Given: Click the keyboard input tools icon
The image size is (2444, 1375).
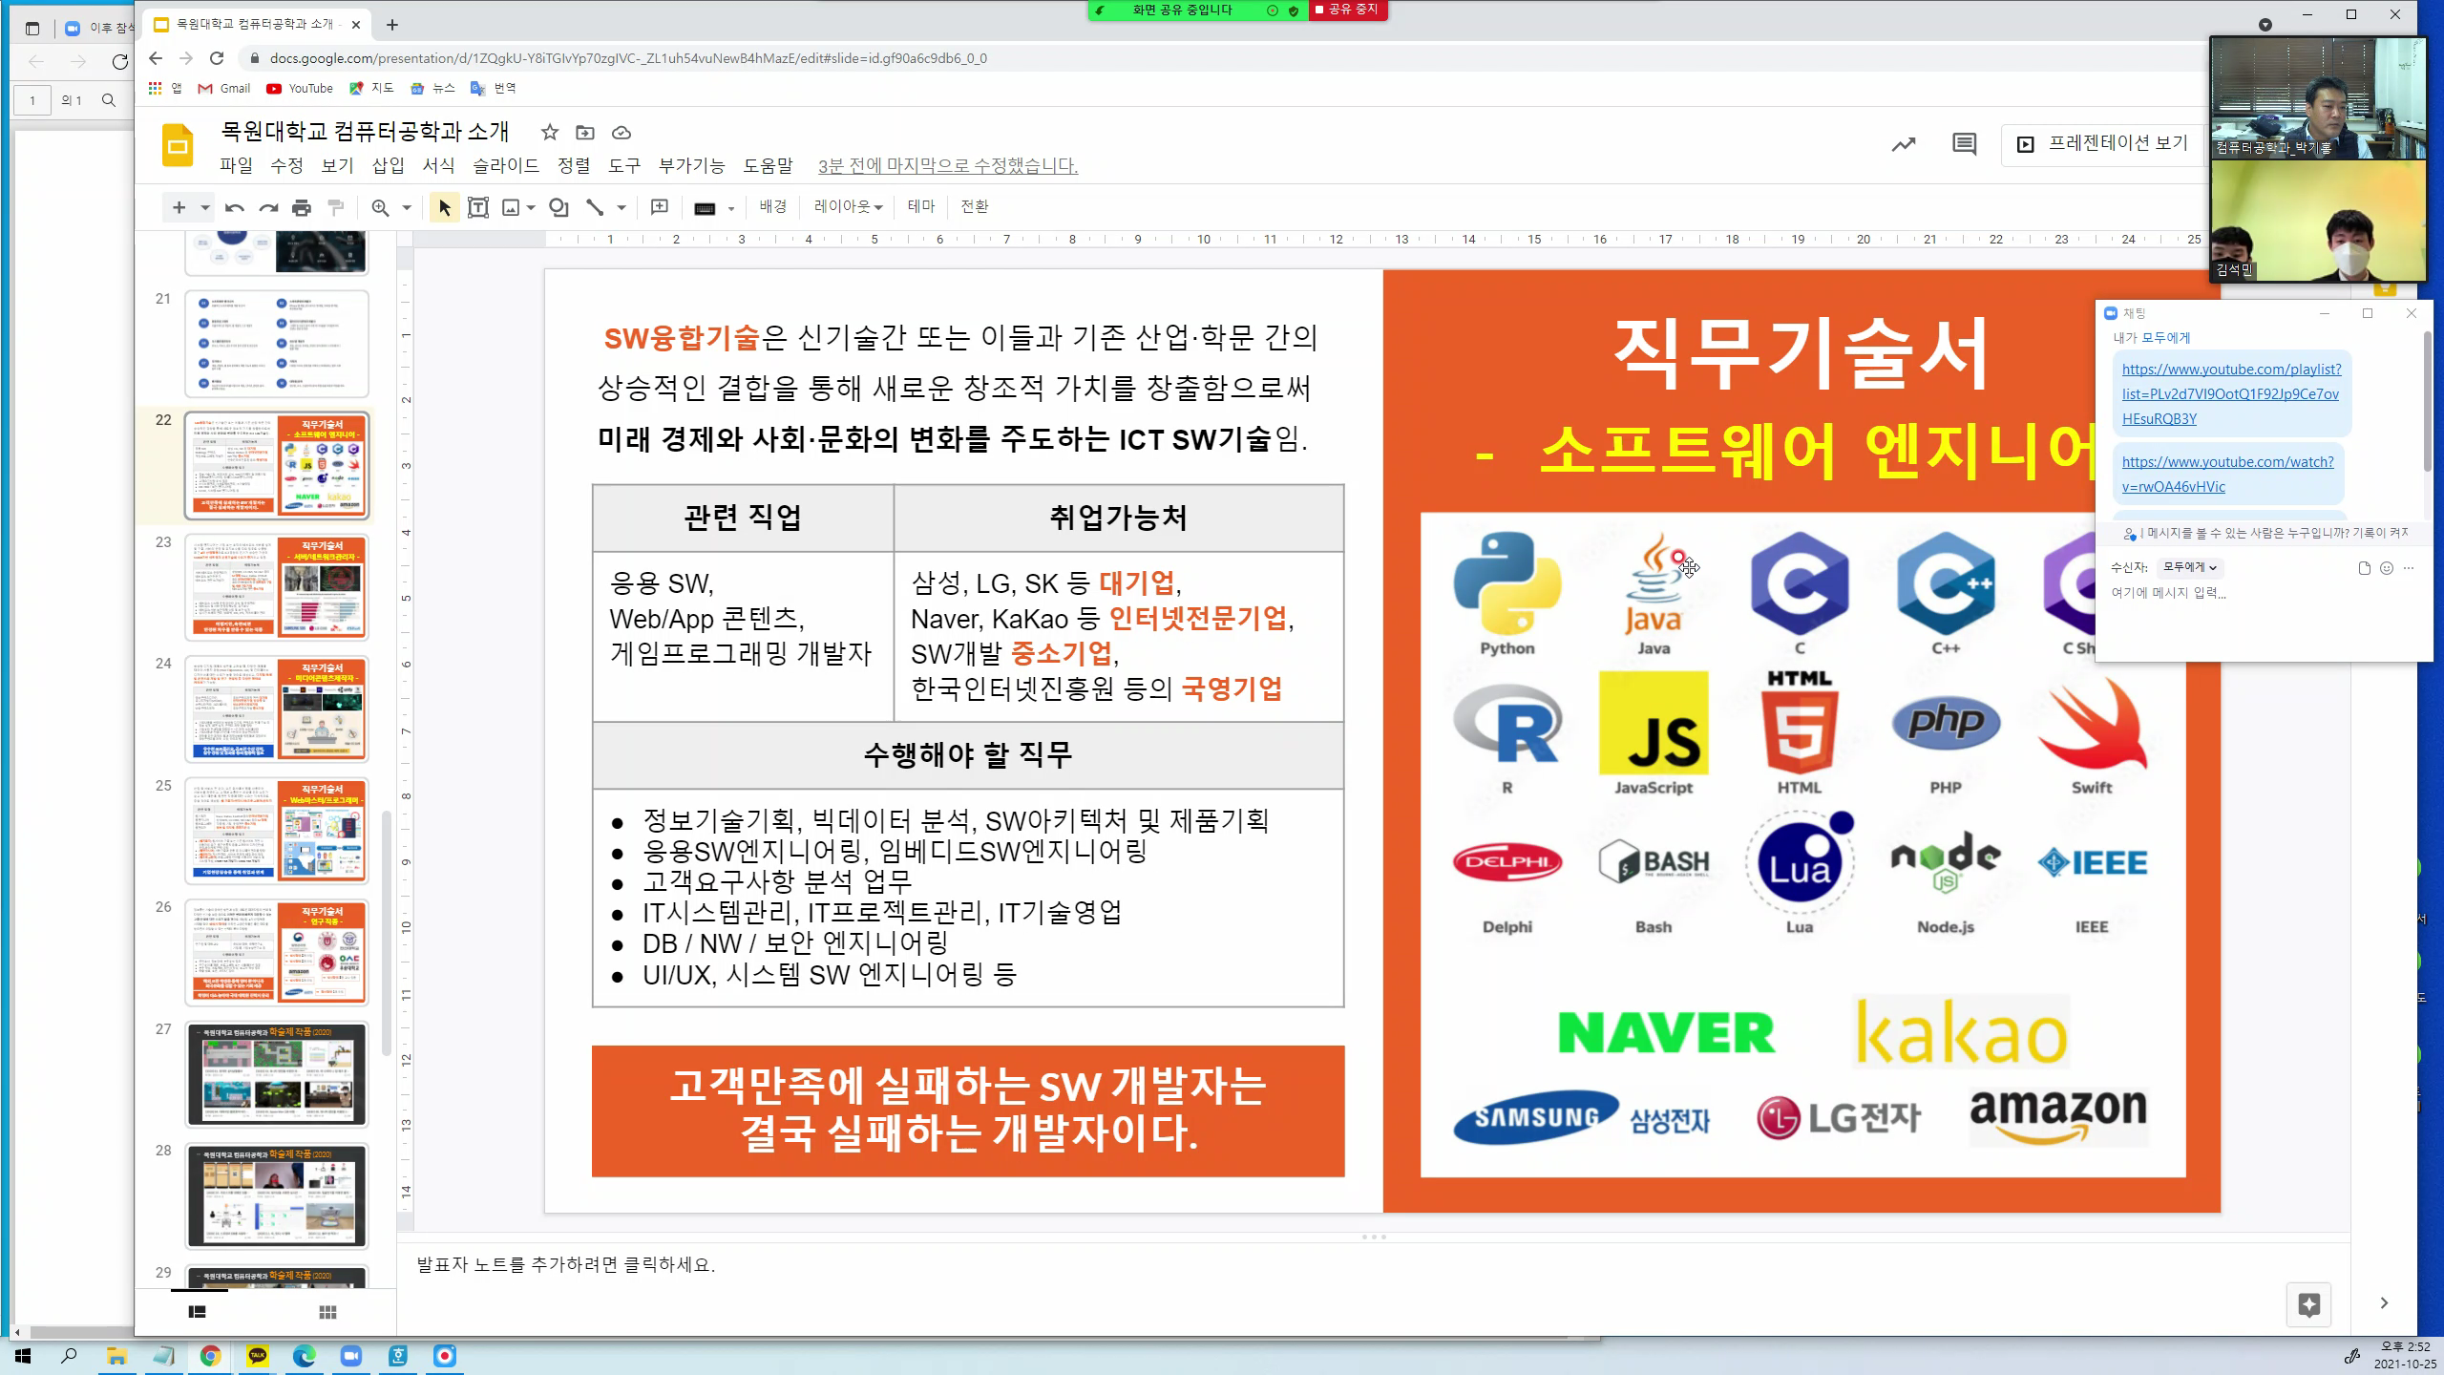Looking at the screenshot, I should pyautogui.click(x=705, y=208).
